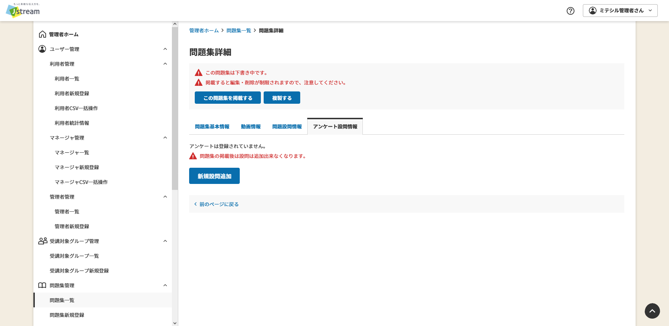Viewport: 669px width, 326px height.
Task: Click the 受講対象グループ管理 group icon
Action: click(42, 241)
